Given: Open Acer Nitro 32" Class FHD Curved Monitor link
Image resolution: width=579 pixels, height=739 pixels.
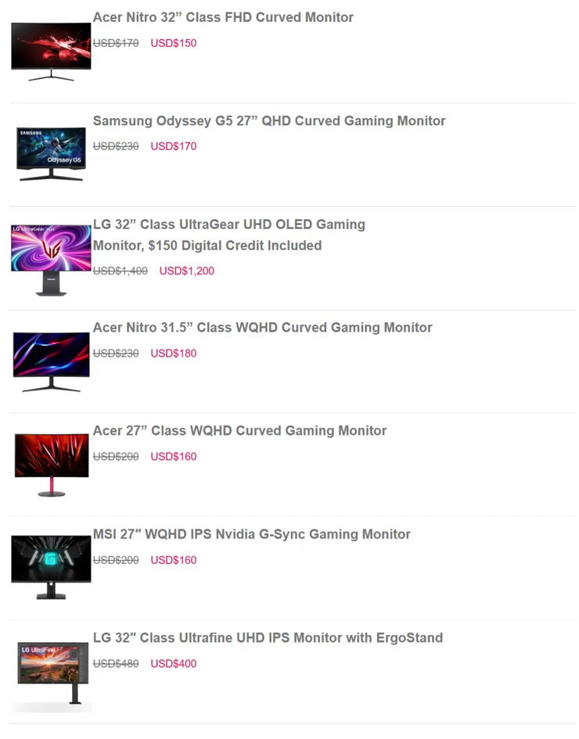Looking at the screenshot, I should (223, 17).
